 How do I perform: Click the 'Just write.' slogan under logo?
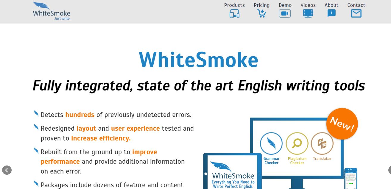point(62,18)
